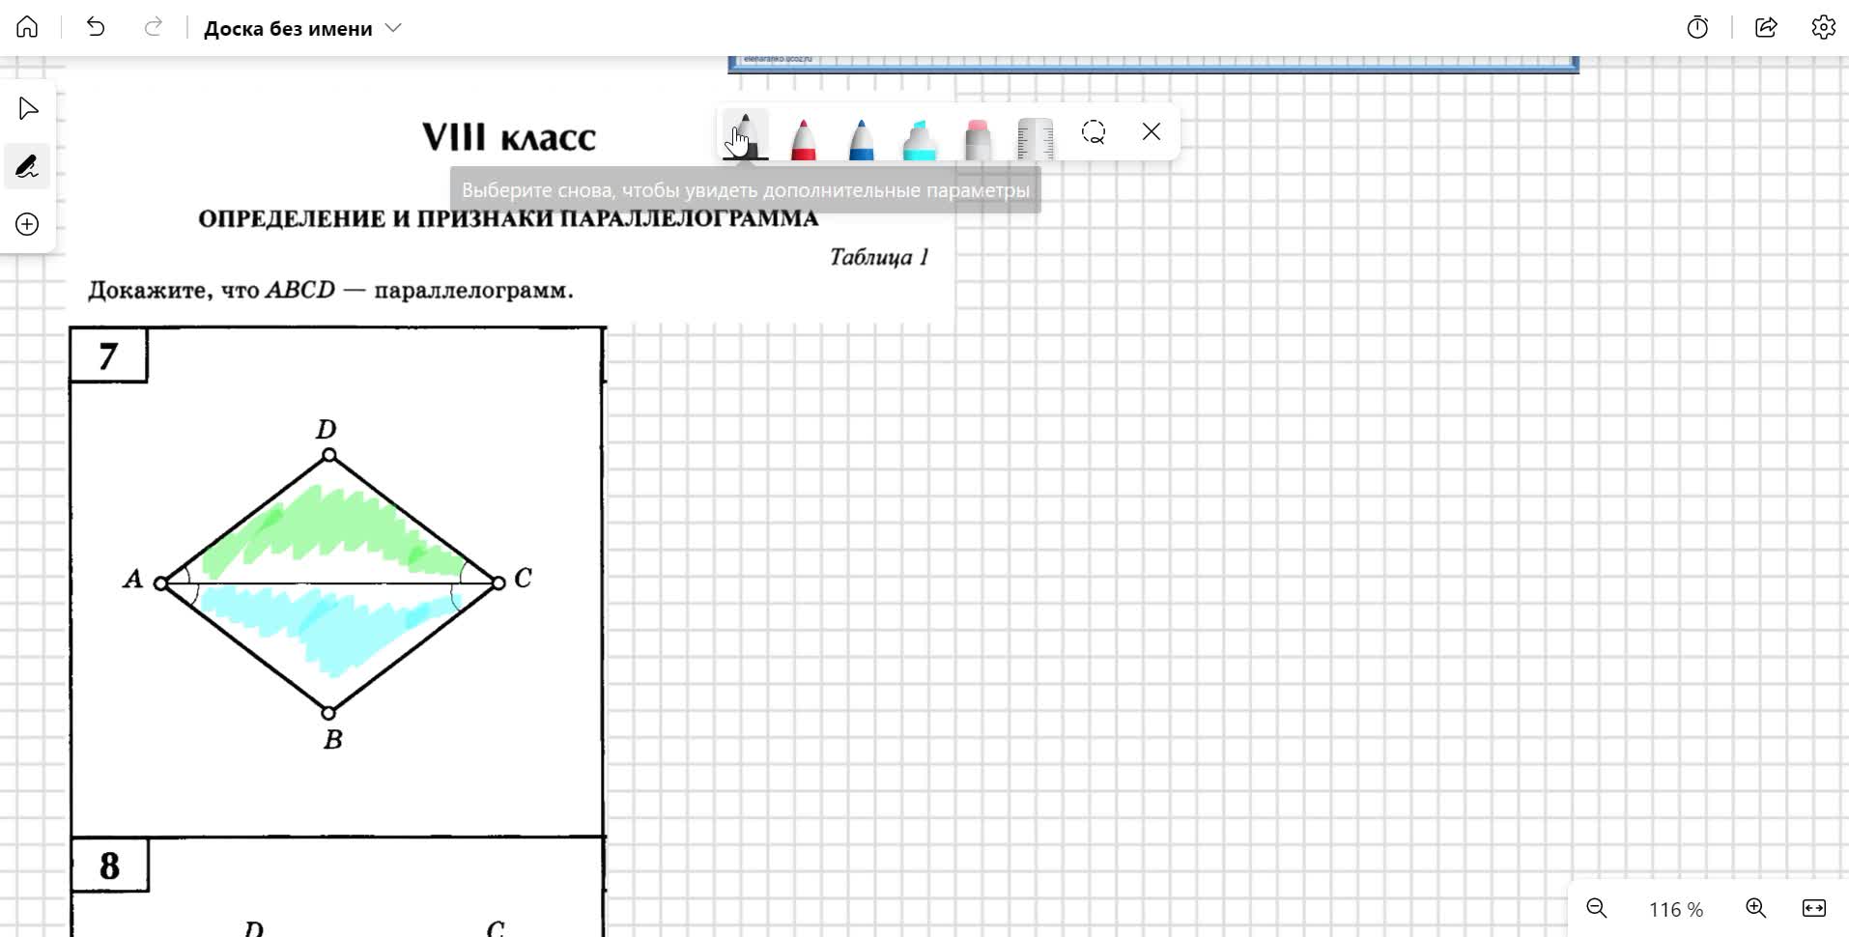Close the pen toolbar
The height and width of the screenshot is (937, 1849).
coord(1152,132)
